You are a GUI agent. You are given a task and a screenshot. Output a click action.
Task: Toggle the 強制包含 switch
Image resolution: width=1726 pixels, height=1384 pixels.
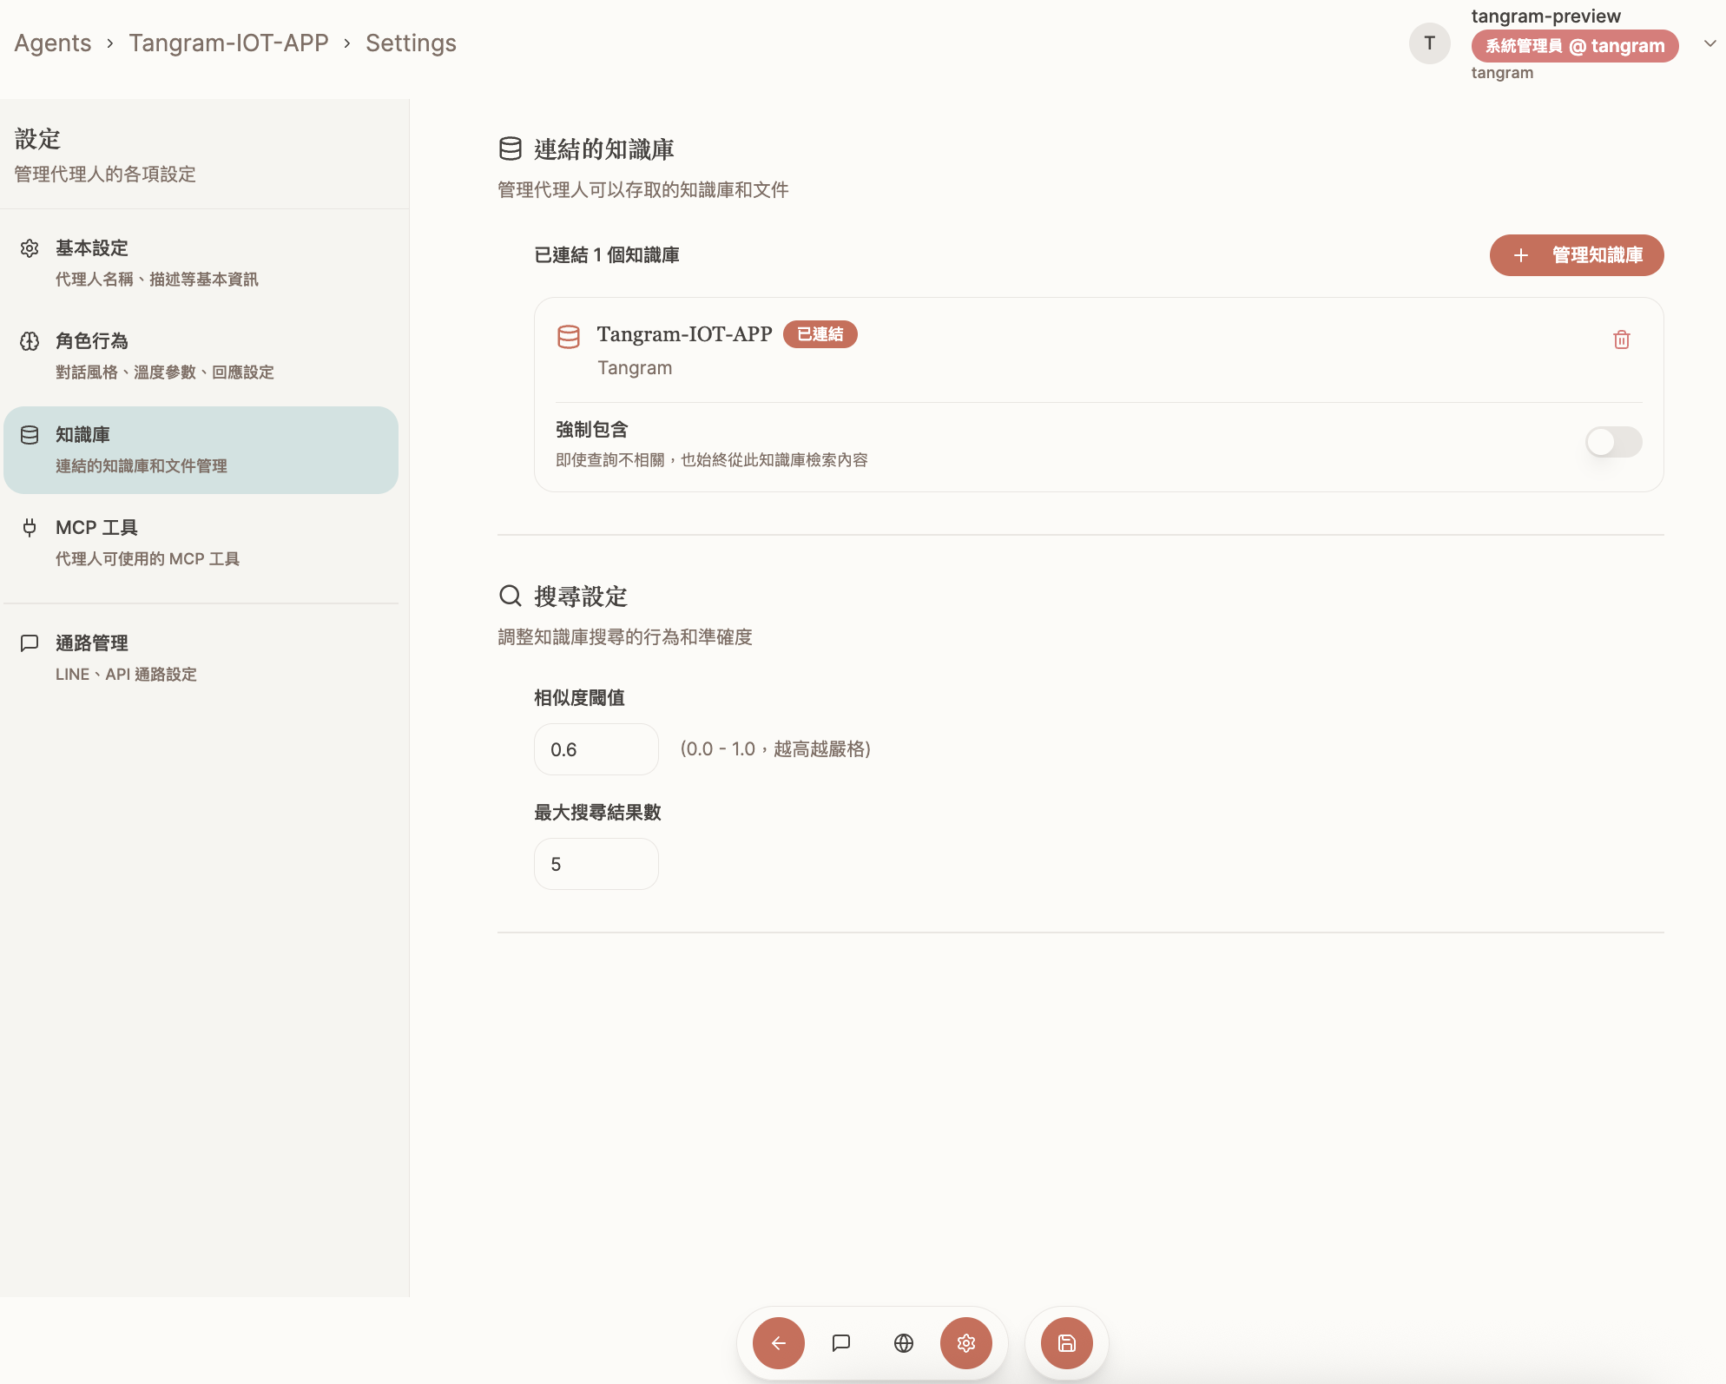click(1613, 442)
